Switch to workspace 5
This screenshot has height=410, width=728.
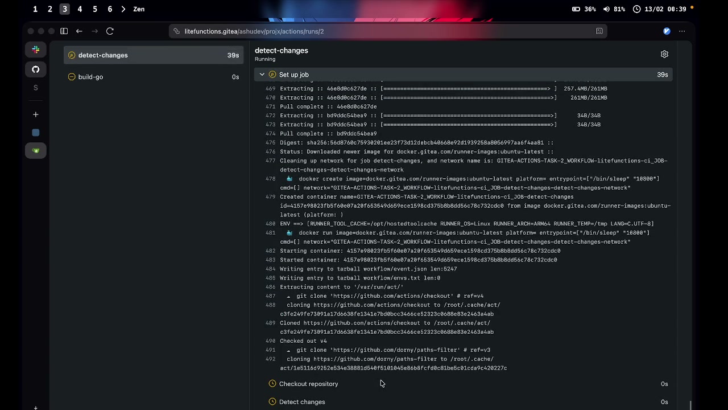click(x=95, y=9)
